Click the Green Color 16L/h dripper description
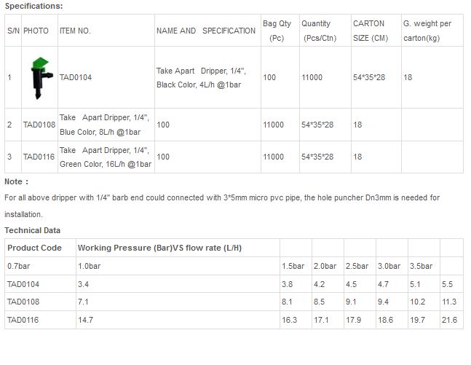 pos(105,157)
